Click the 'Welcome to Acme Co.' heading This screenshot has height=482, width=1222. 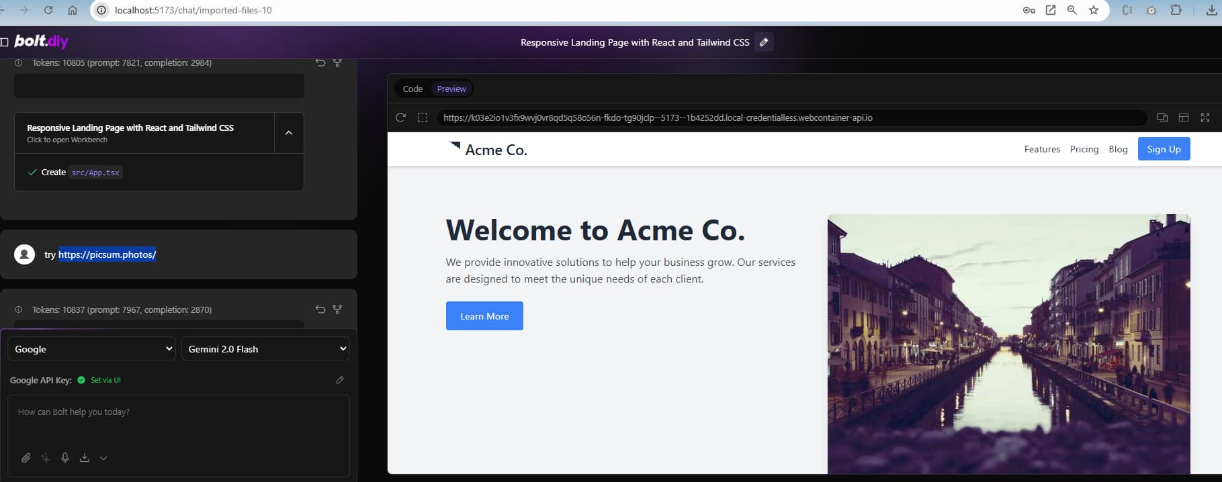(x=595, y=230)
